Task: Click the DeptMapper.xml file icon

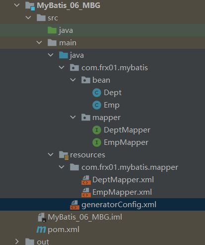Action: 86,180
